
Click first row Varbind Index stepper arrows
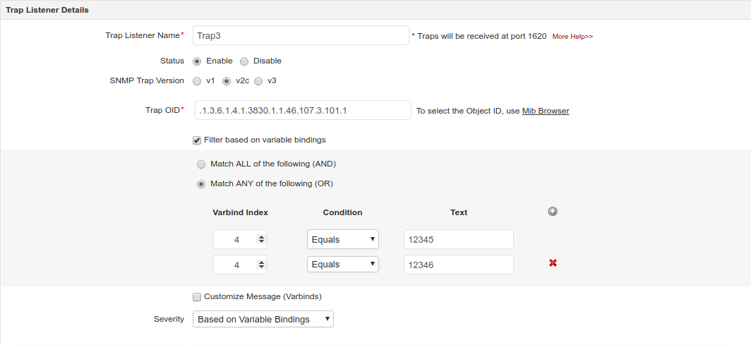coord(262,239)
